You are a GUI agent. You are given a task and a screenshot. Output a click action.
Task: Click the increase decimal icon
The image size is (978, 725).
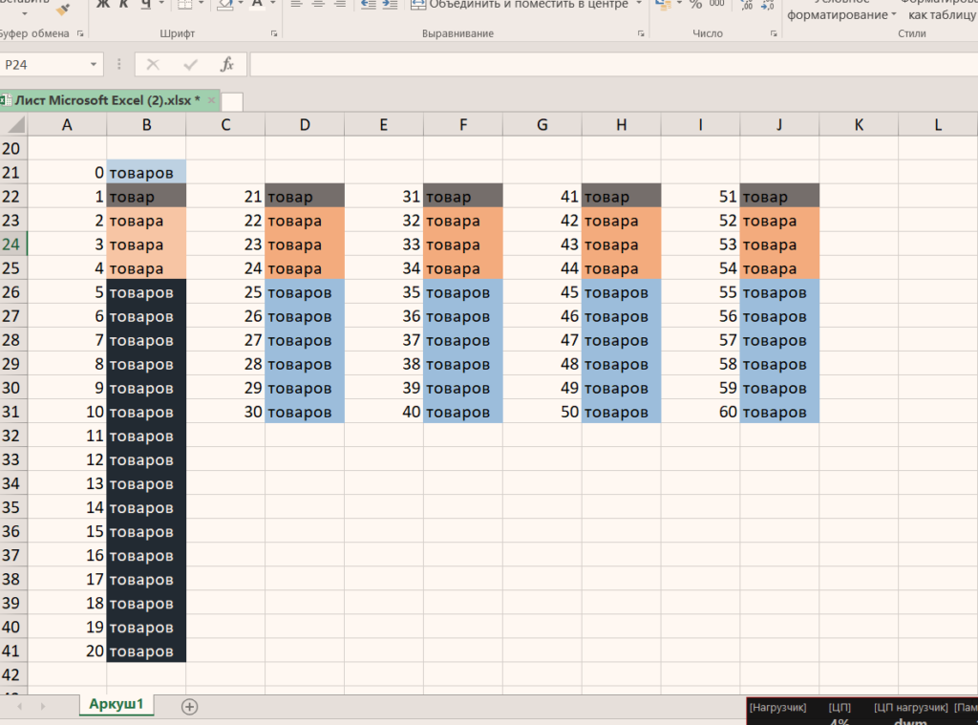tap(747, 5)
